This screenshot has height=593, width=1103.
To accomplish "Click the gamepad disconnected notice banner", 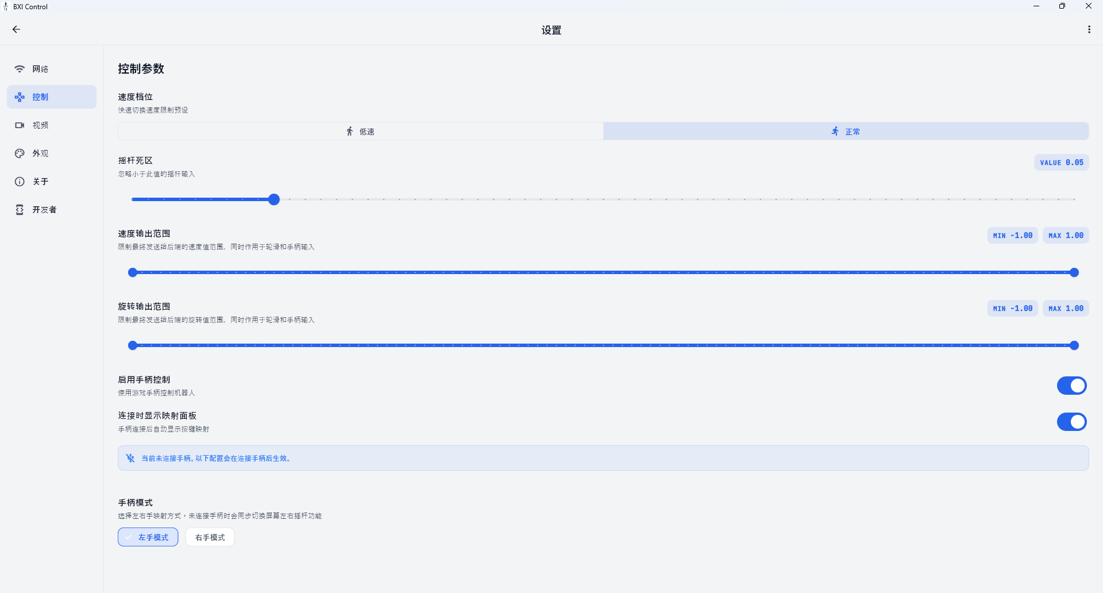I will [x=603, y=458].
